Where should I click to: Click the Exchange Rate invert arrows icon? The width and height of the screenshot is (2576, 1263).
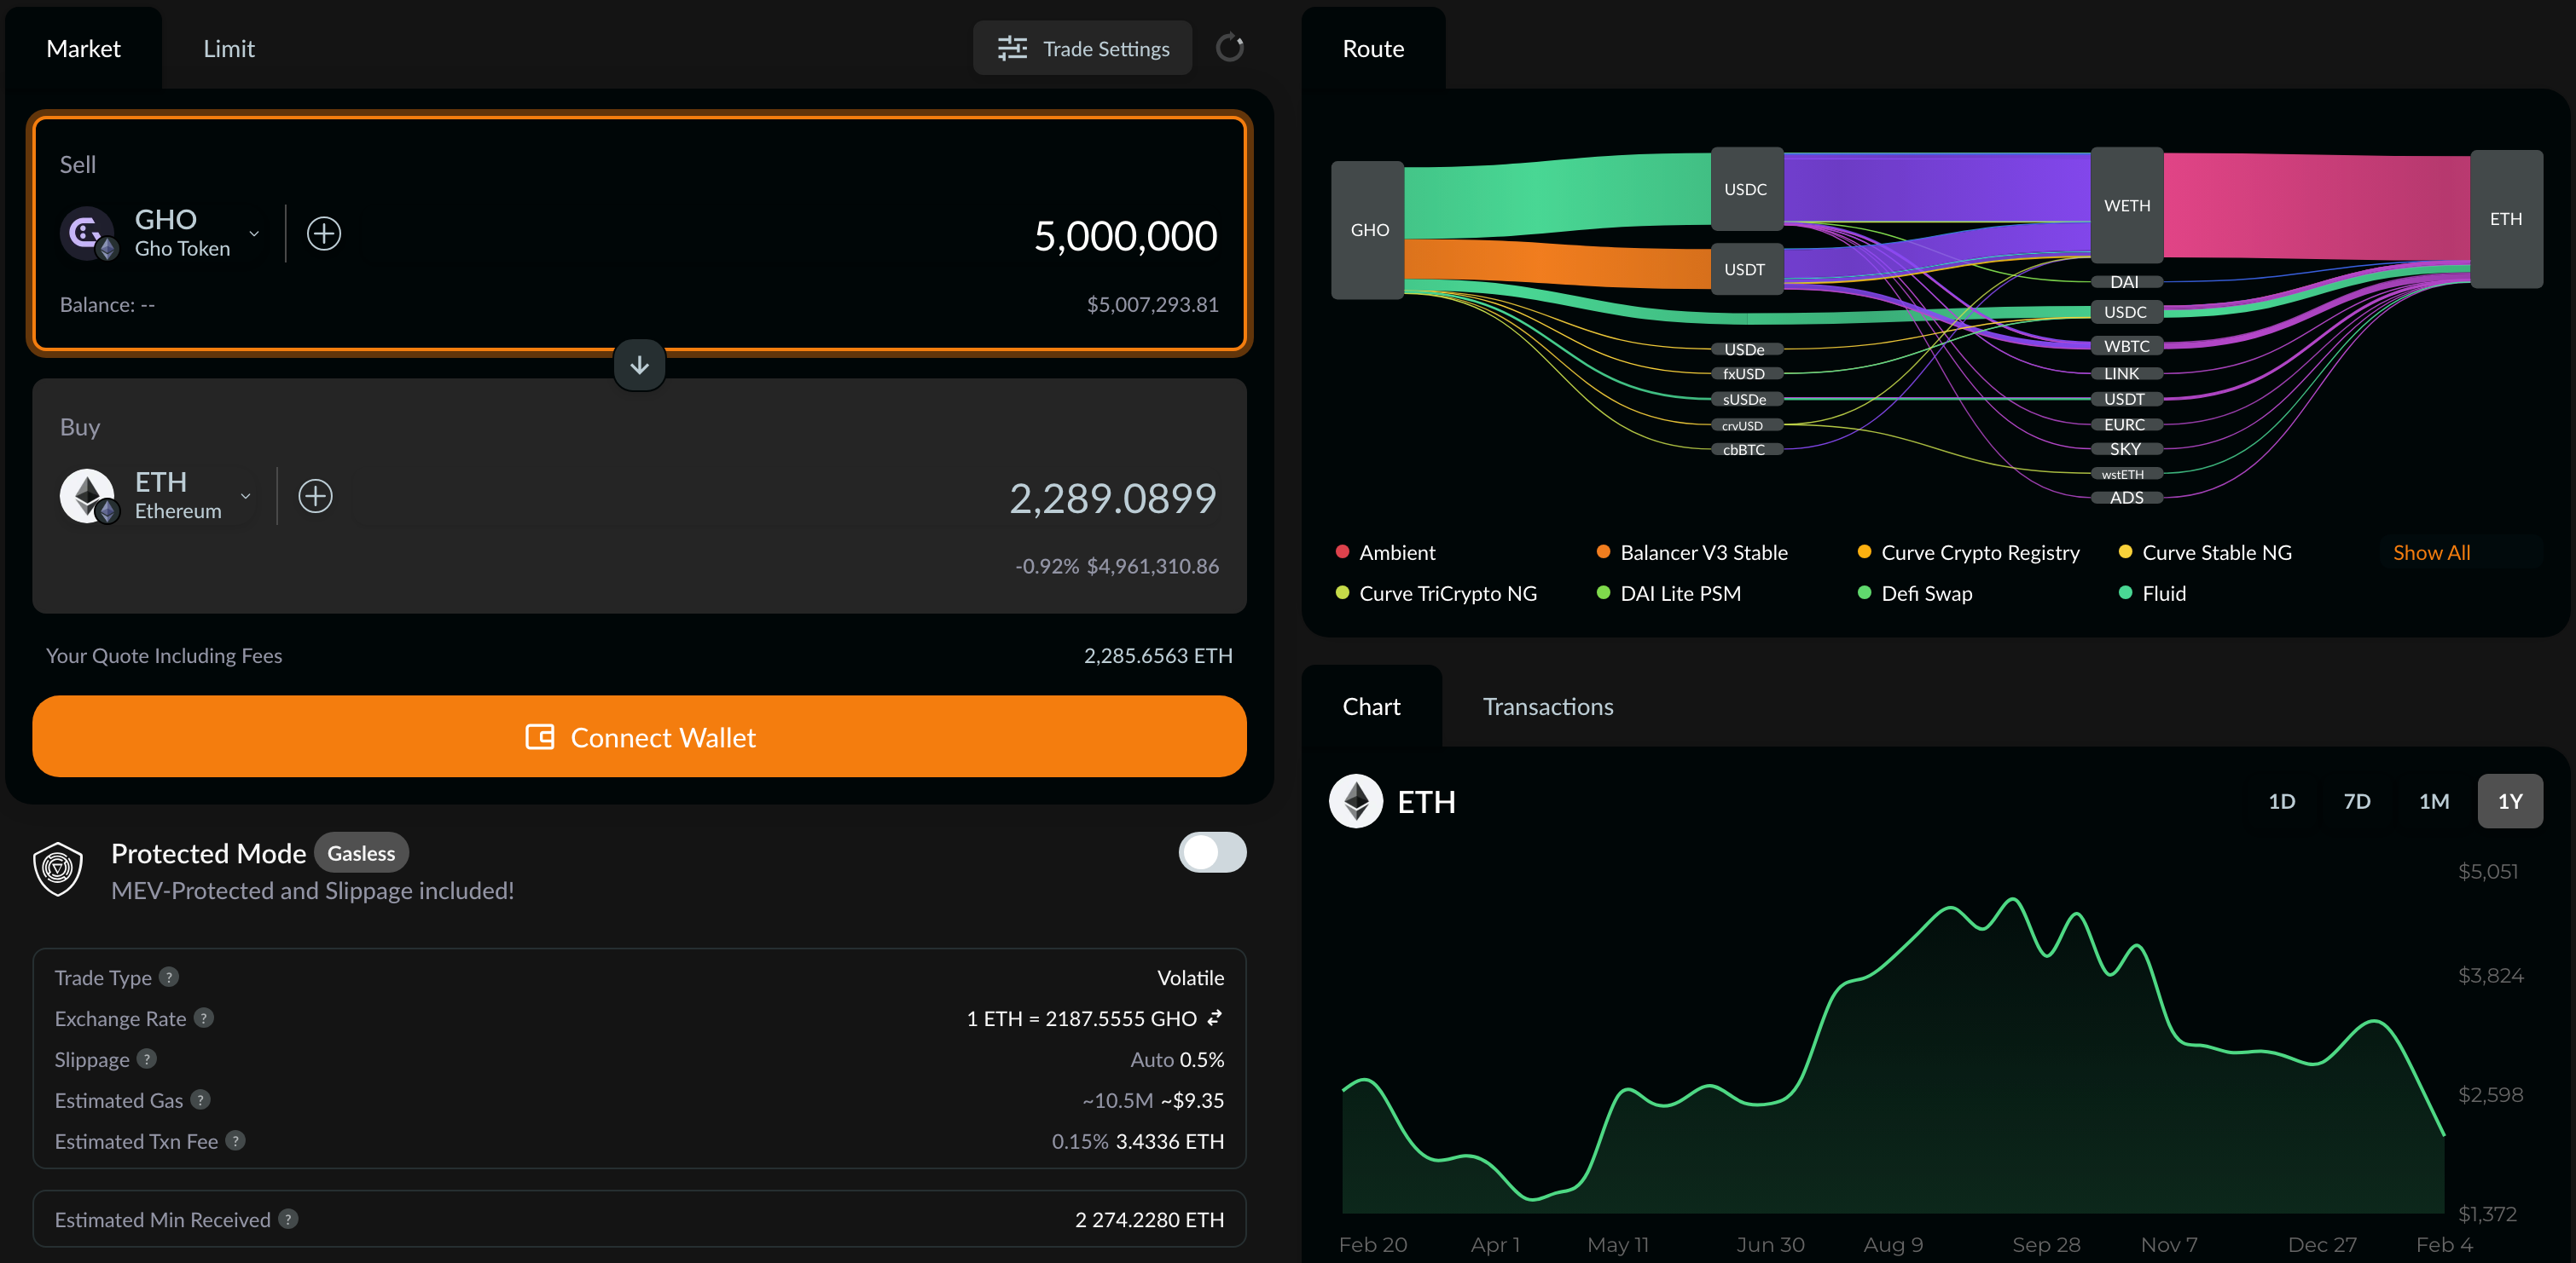1215,1018
